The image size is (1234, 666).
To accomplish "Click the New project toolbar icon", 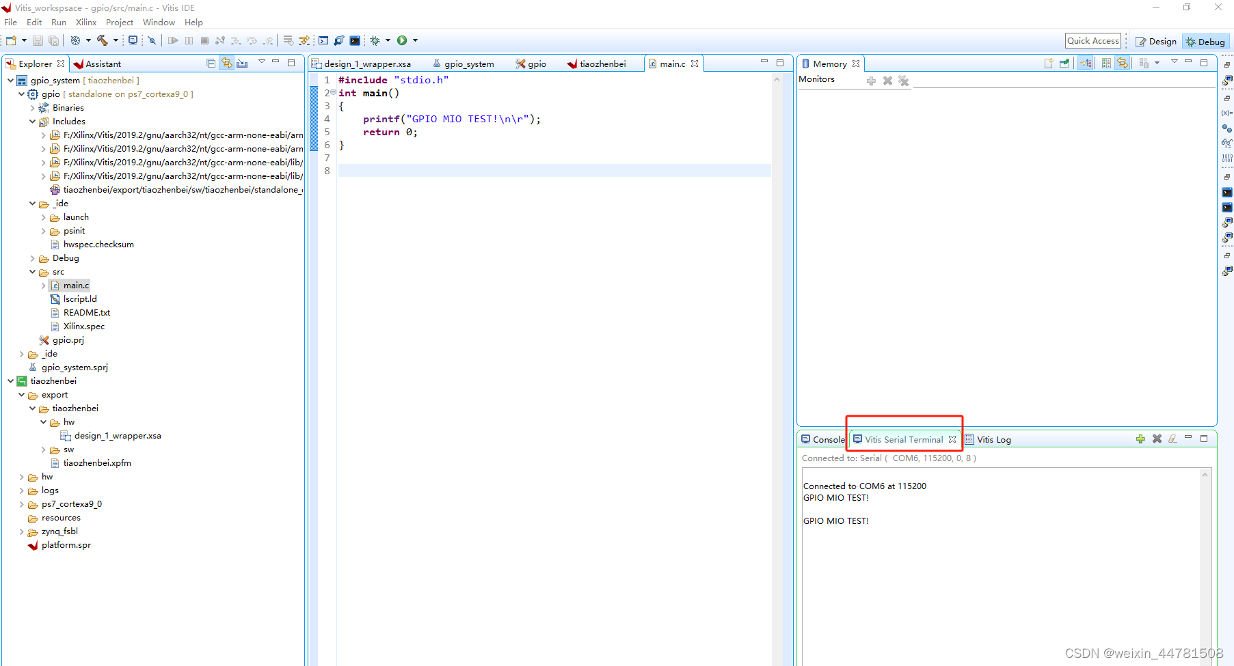I will (x=11, y=40).
